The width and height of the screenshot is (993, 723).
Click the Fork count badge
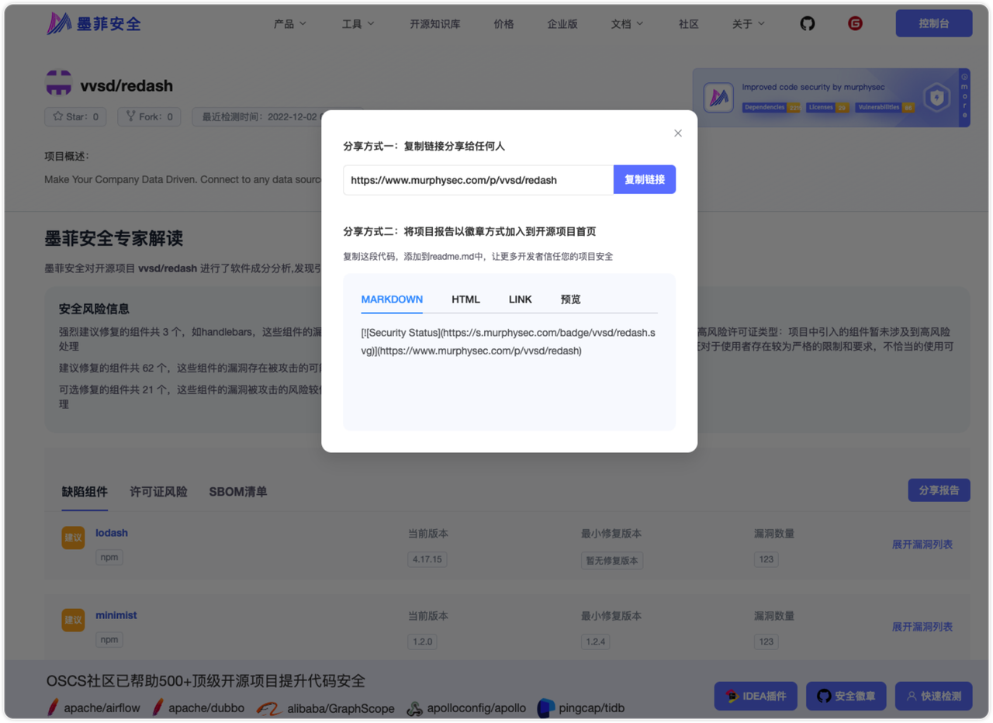pos(150,117)
